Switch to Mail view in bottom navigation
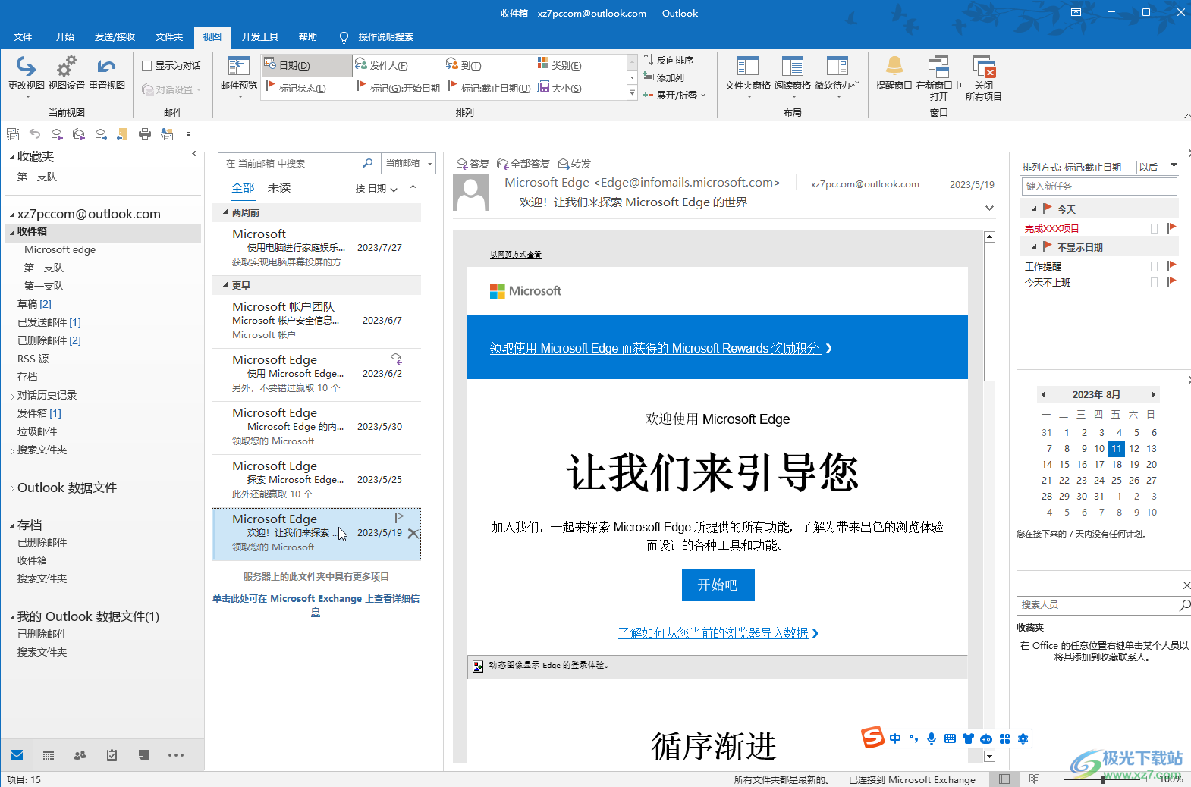1191x787 pixels. tap(17, 755)
